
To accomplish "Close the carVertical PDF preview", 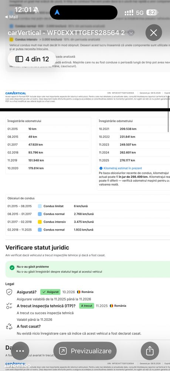I will tap(153, 33).
